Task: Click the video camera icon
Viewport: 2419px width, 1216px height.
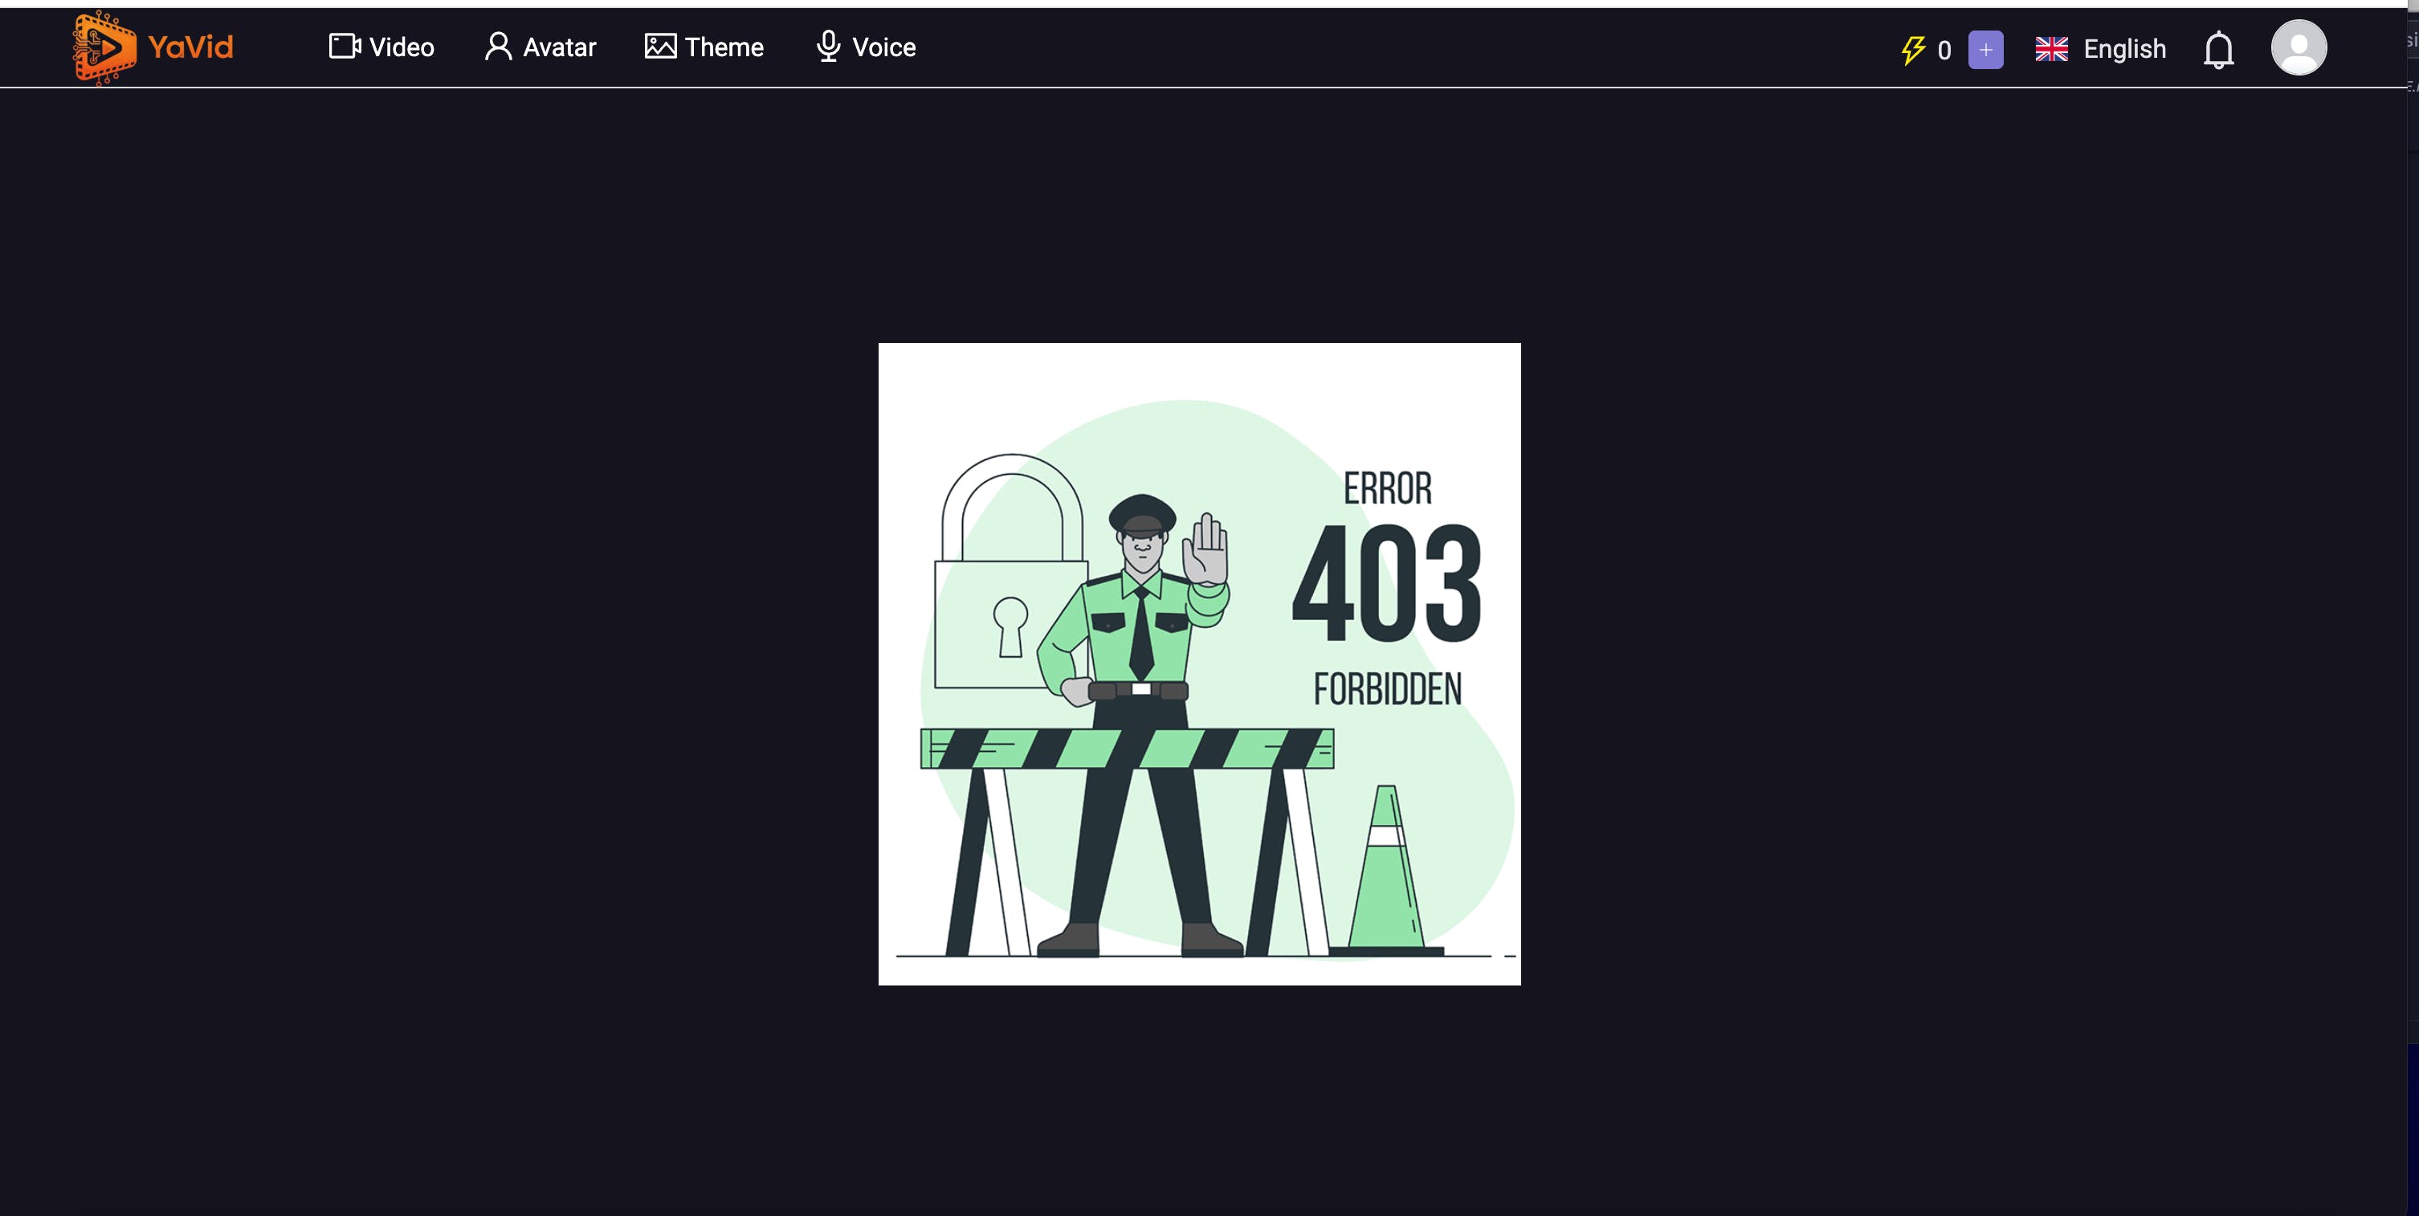Action: 345,46
